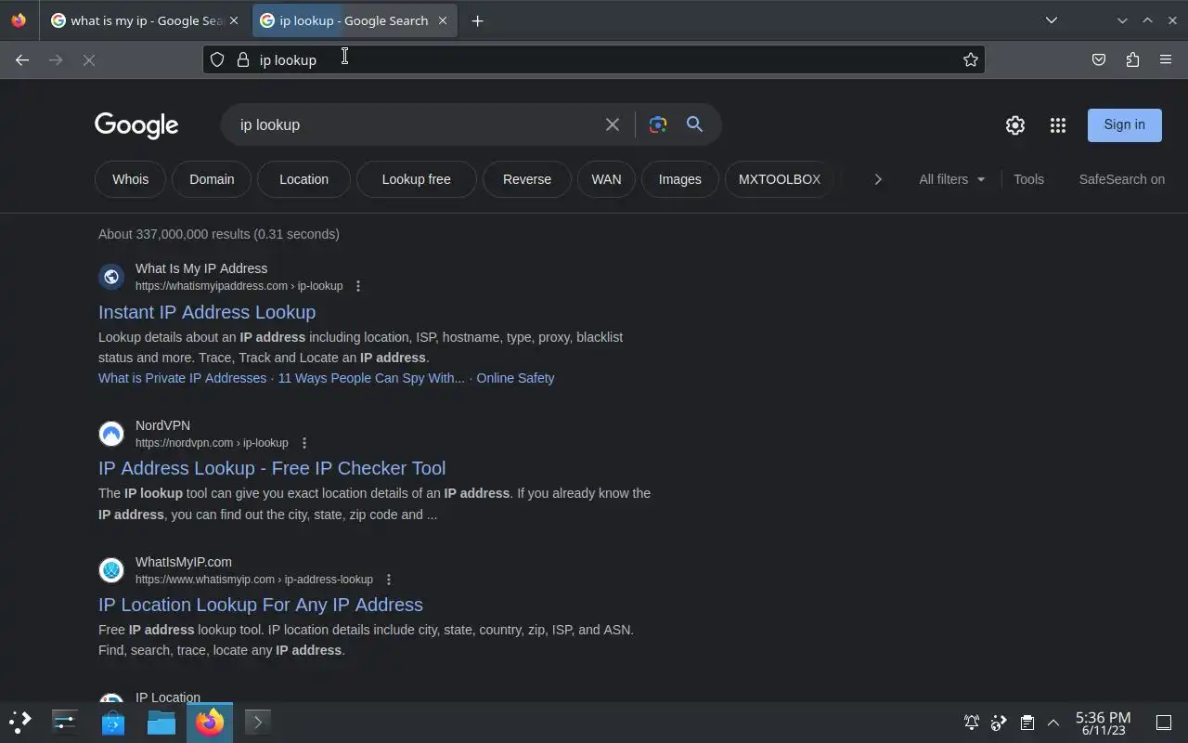
Task: Go back to previous page
Action: [22, 59]
